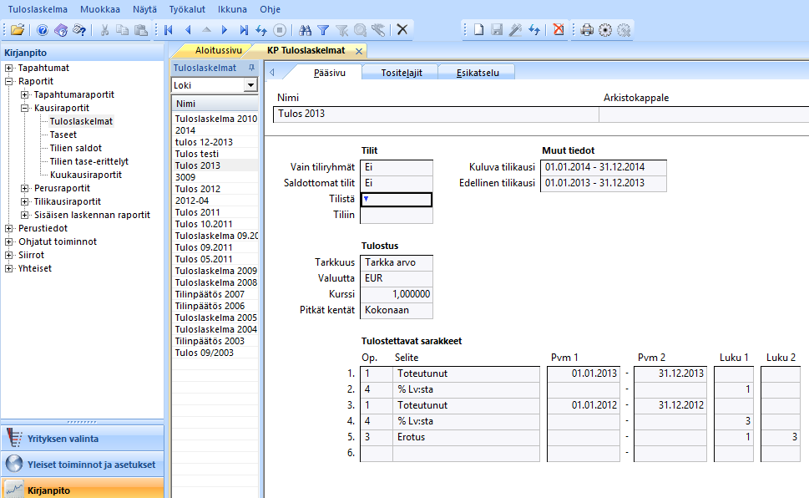Click the Tiliin input field
809x498 pixels.
pos(397,215)
